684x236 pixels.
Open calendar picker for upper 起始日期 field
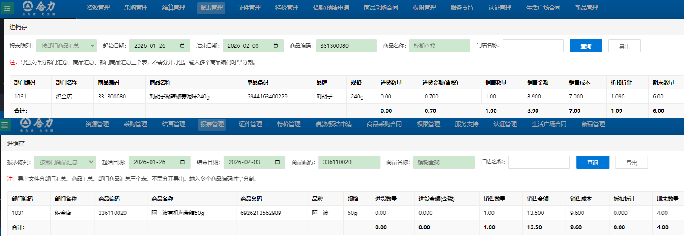(182, 46)
